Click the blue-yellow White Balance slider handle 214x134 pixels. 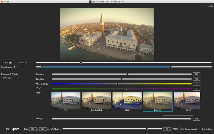coord(117,84)
